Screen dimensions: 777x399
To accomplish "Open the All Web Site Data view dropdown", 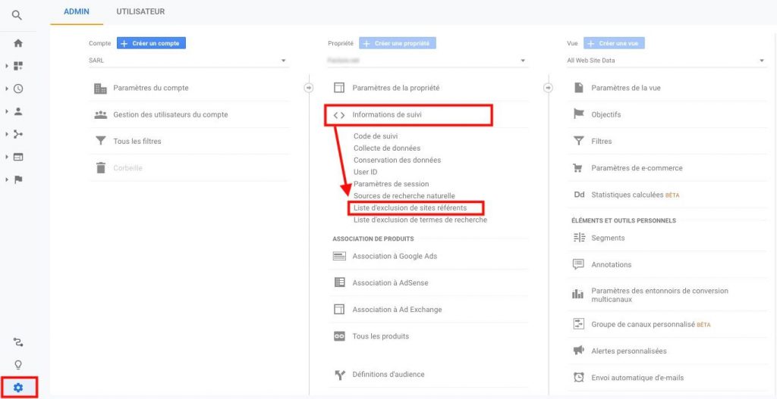I will pyautogui.click(x=666, y=61).
